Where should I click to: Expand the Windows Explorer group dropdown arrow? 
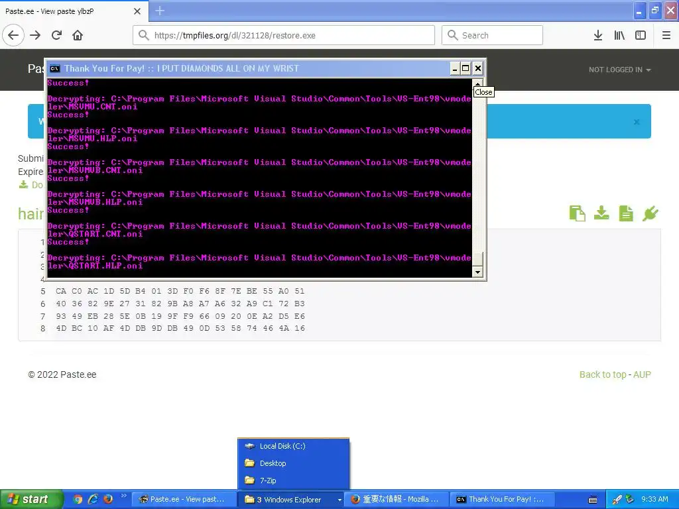click(x=339, y=500)
